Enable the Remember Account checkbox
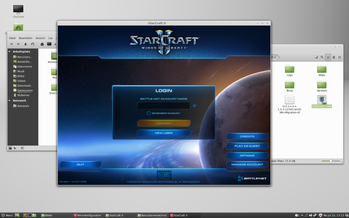The height and width of the screenshot is (218, 349). click(149, 113)
